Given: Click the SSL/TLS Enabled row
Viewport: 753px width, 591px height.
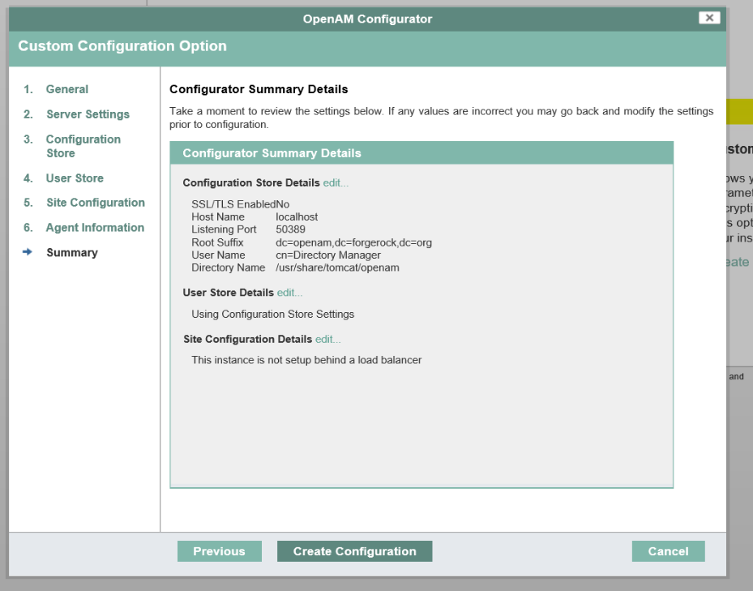Looking at the screenshot, I should pyautogui.click(x=240, y=204).
